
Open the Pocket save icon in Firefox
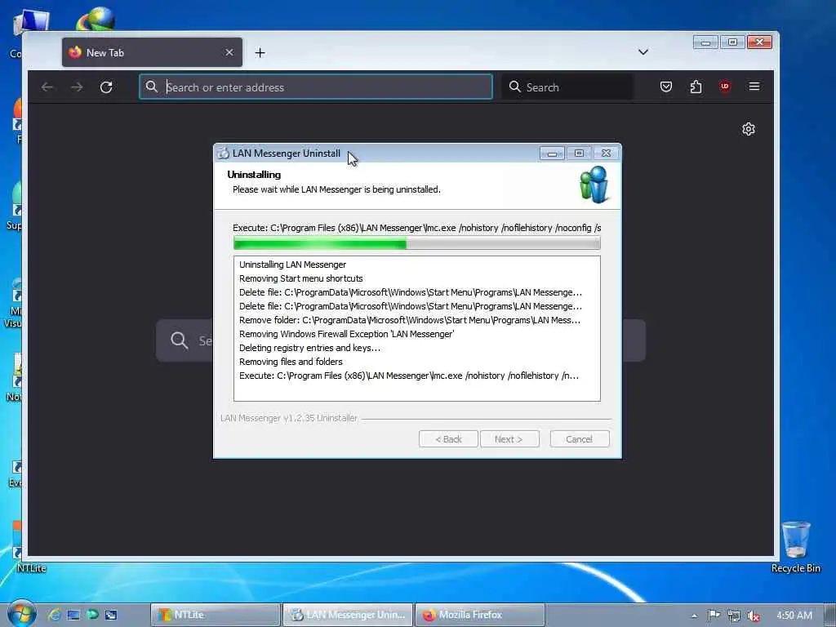(x=666, y=87)
